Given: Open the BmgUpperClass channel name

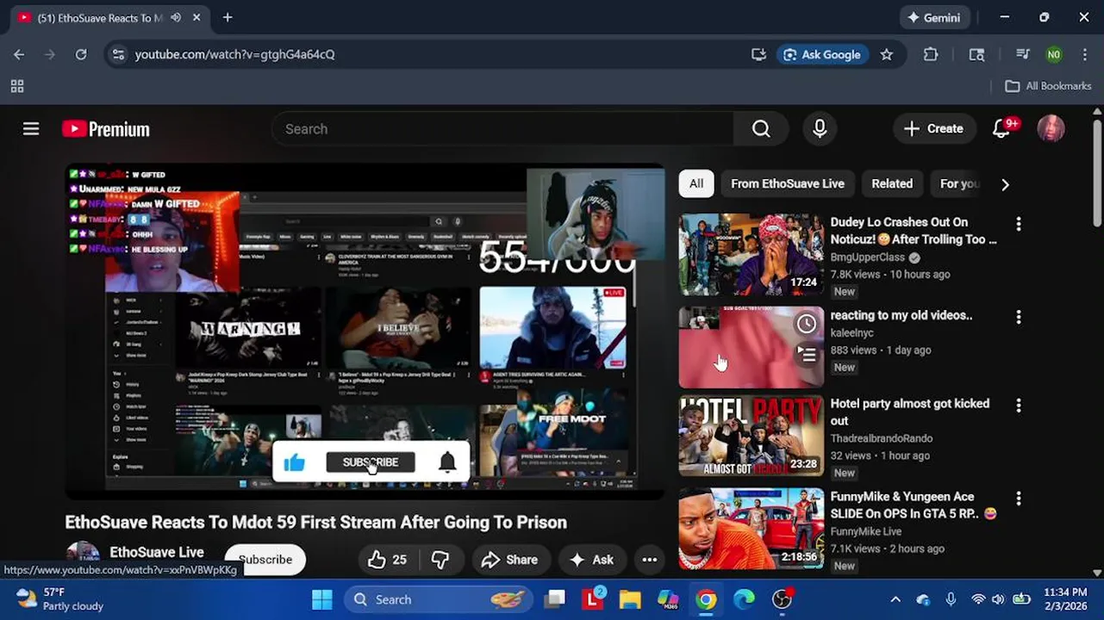Looking at the screenshot, I should tap(869, 257).
